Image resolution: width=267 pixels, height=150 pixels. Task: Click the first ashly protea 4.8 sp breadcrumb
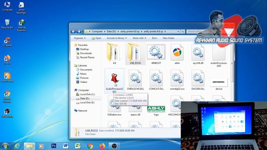130,32
